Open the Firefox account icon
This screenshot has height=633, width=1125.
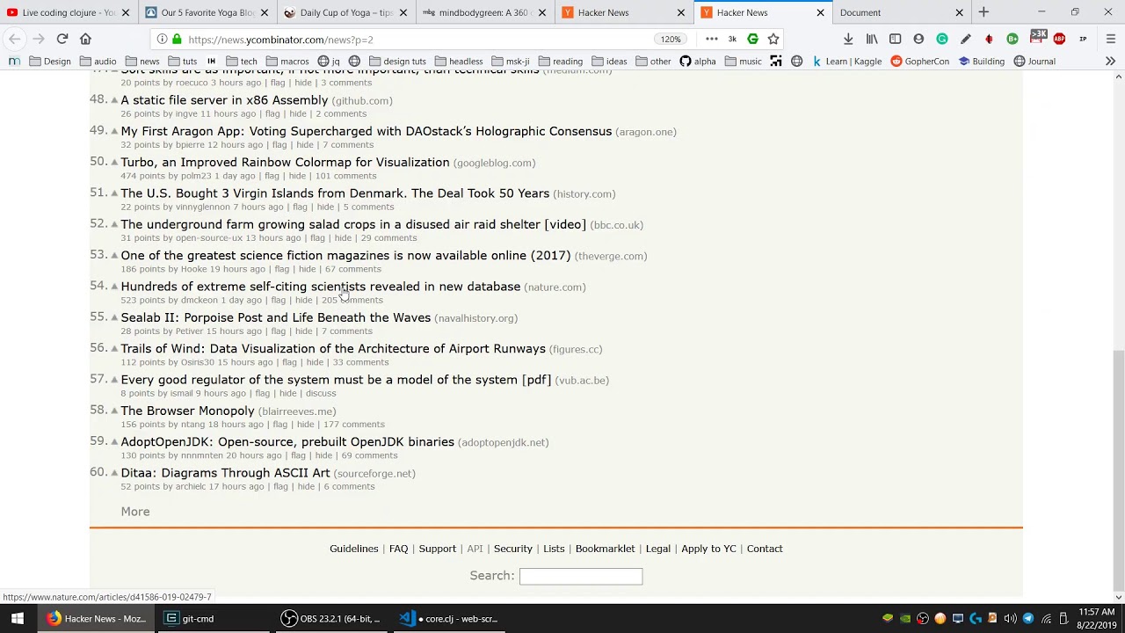coord(918,39)
